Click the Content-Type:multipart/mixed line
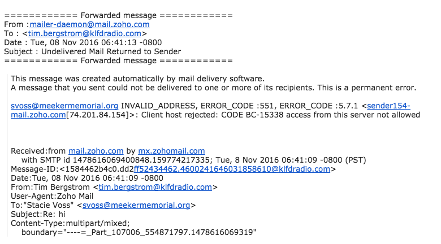 click(x=70, y=223)
